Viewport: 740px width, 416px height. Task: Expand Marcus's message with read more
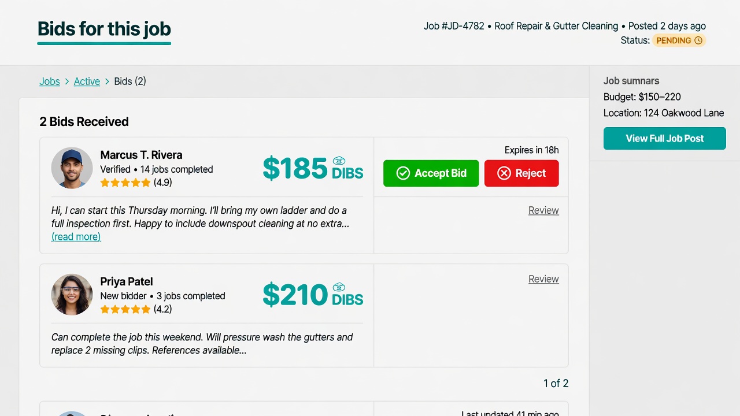click(76, 237)
